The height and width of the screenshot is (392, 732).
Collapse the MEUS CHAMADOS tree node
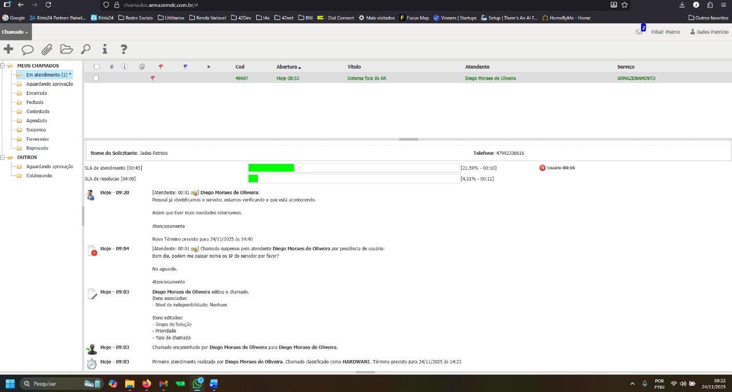[3, 66]
